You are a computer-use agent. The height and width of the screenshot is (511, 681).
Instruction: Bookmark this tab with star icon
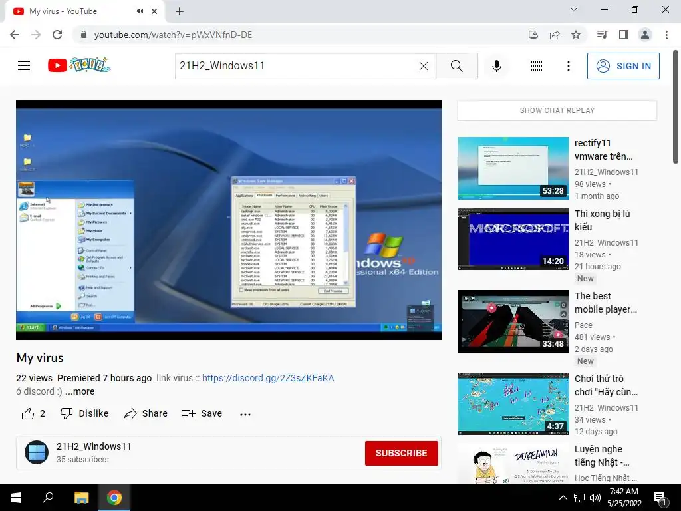[x=576, y=35]
